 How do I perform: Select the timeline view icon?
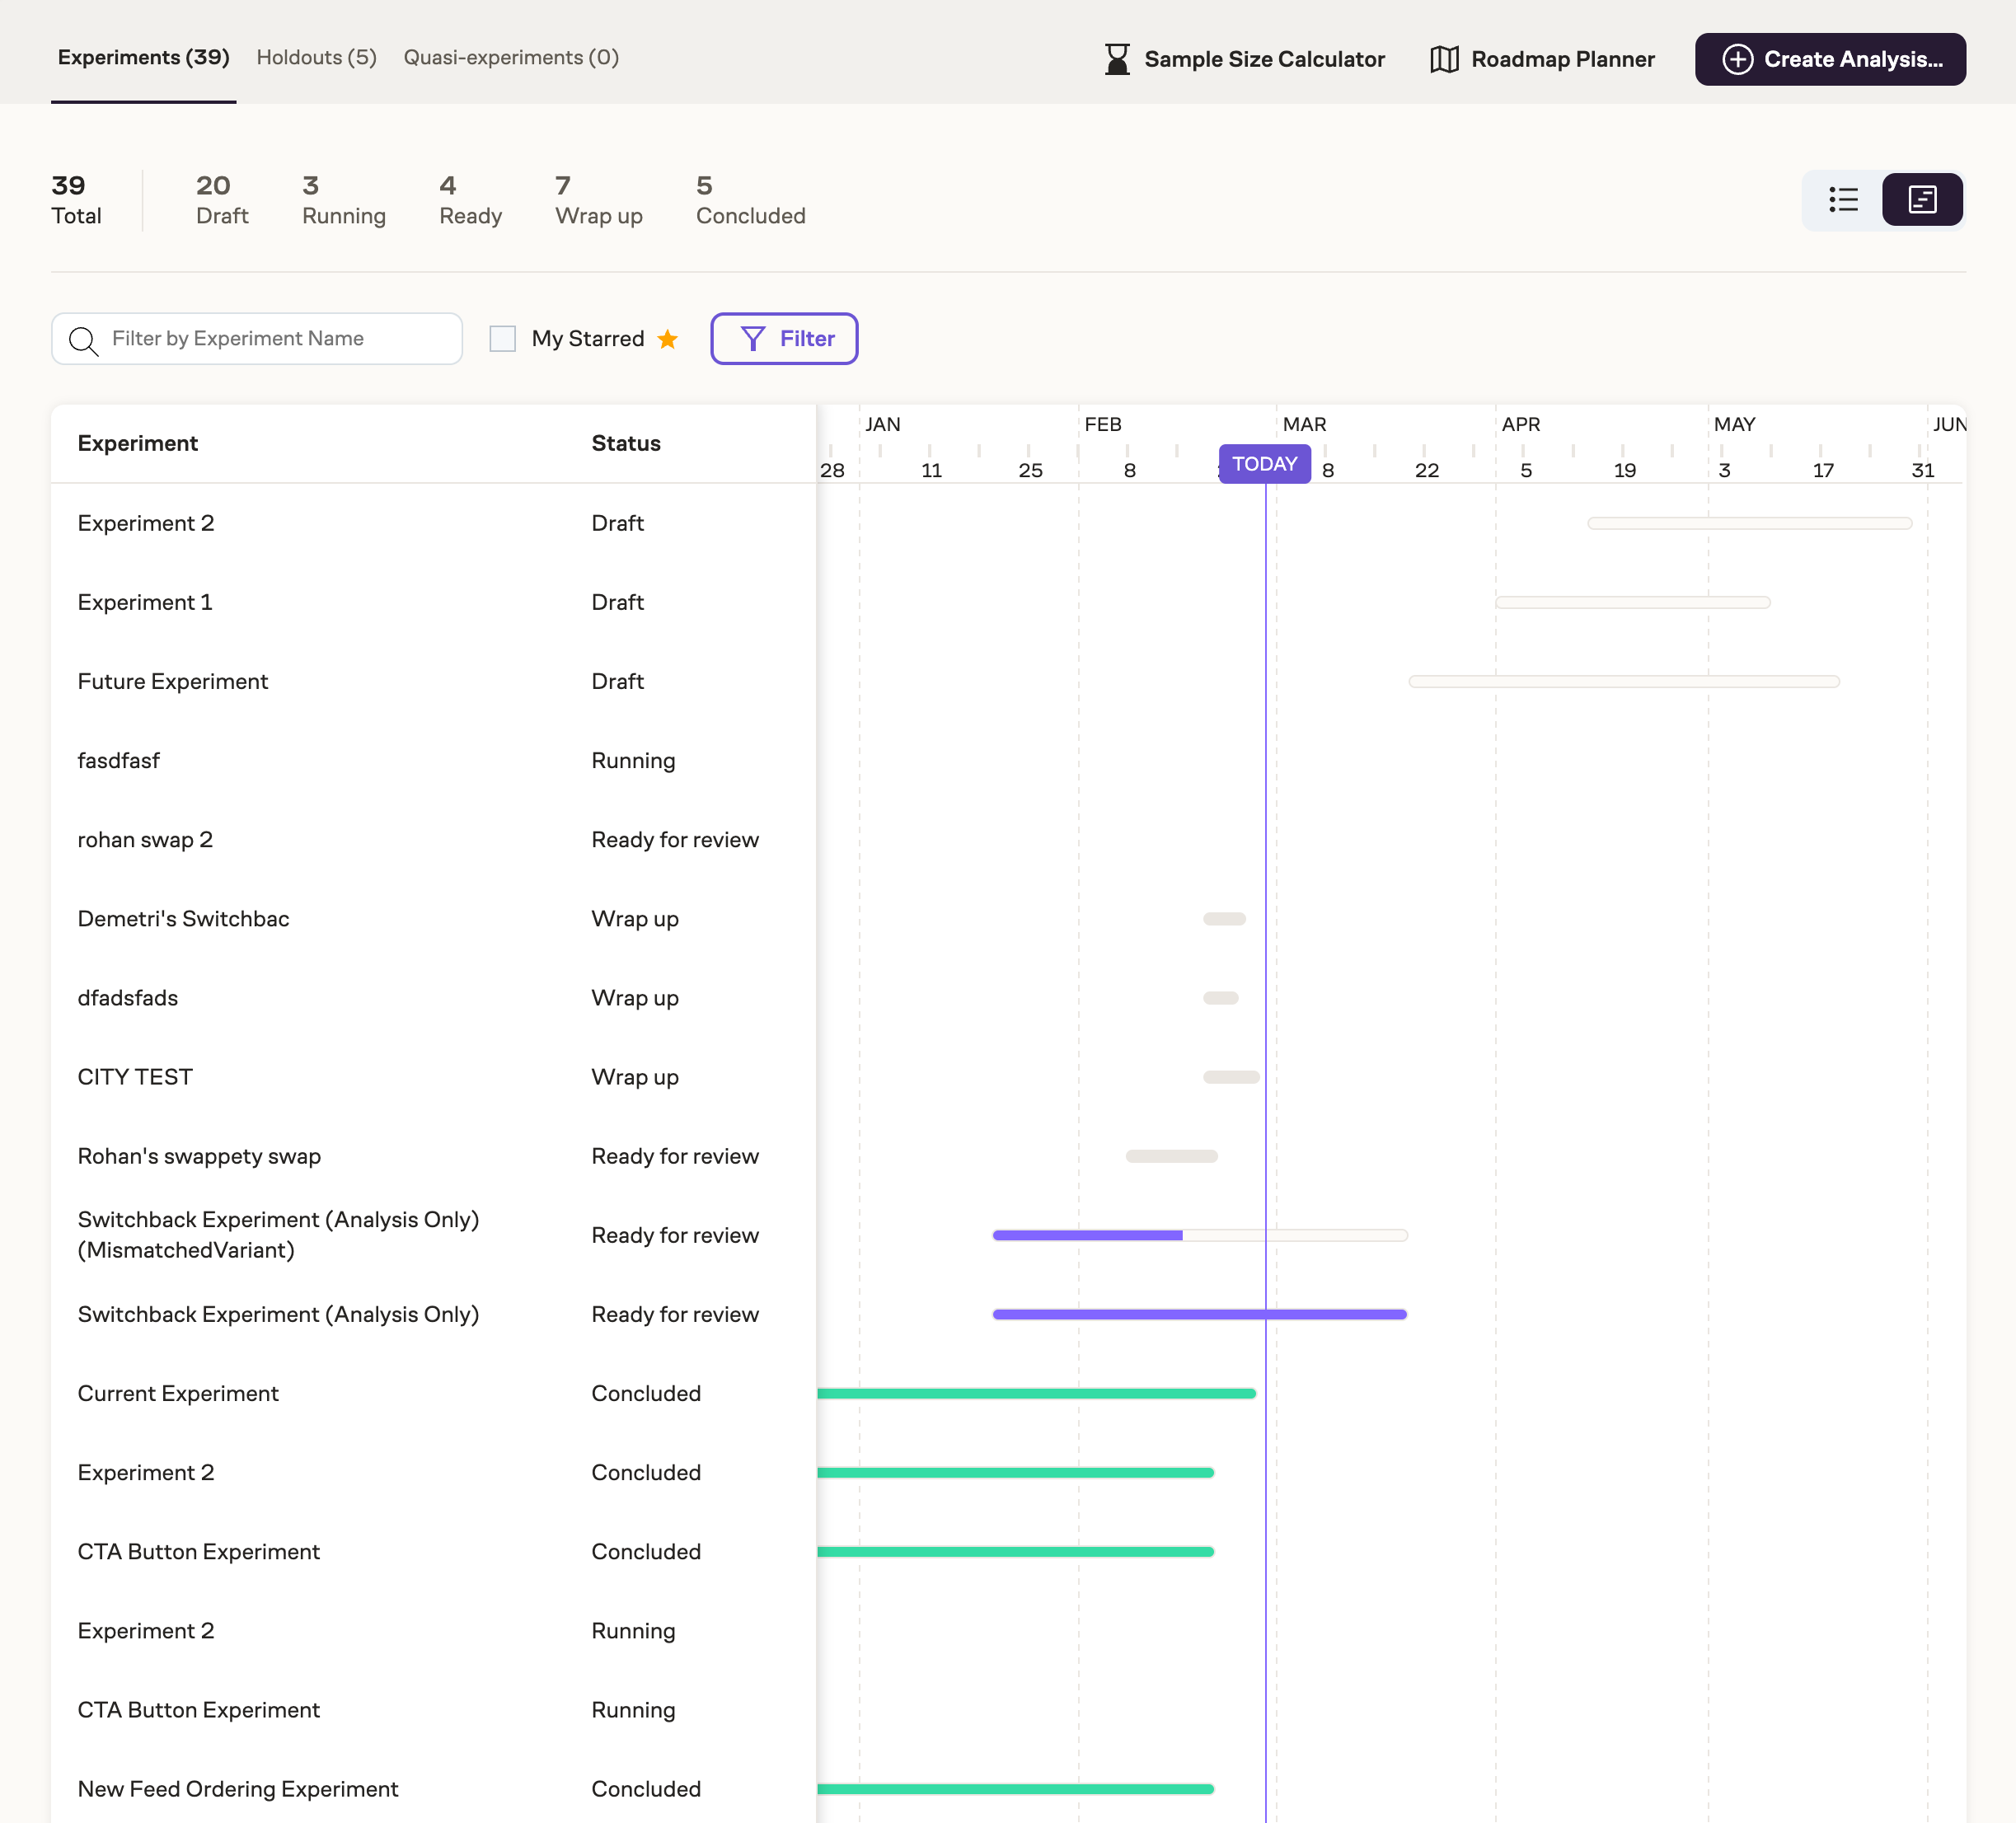pyautogui.click(x=1922, y=199)
